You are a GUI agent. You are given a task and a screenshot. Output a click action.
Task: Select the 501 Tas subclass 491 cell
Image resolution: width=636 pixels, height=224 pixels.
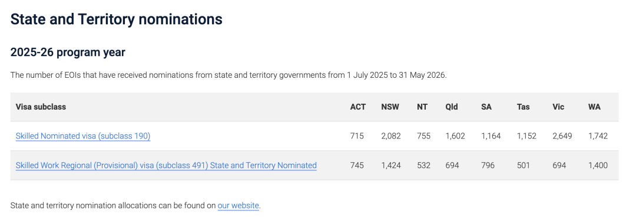tap(524, 165)
